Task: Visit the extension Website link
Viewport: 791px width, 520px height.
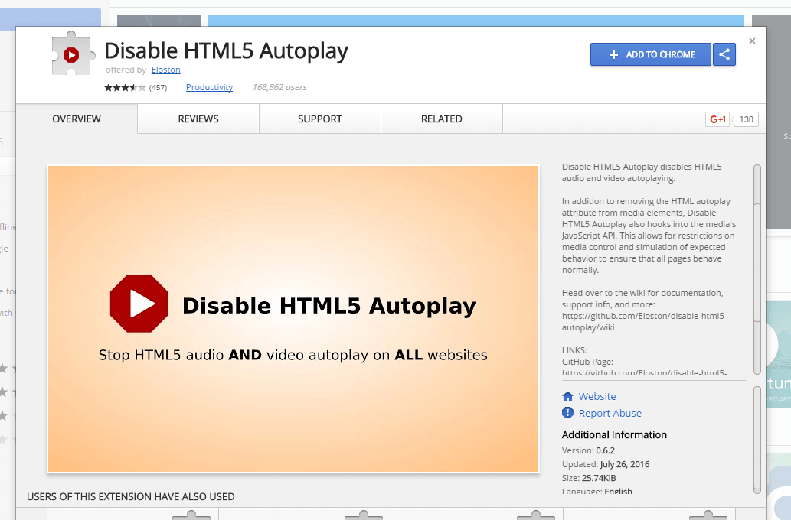Action: click(x=597, y=396)
